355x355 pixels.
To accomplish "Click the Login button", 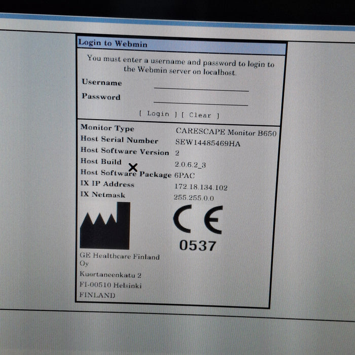I will 158,114.
